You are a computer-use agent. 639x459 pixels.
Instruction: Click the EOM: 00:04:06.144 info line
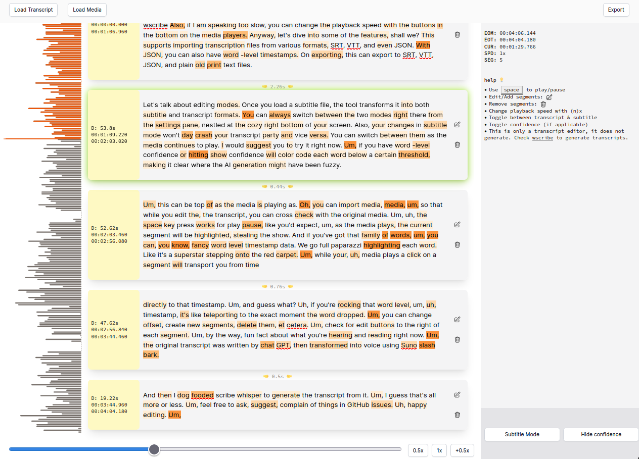click(510, 33)
